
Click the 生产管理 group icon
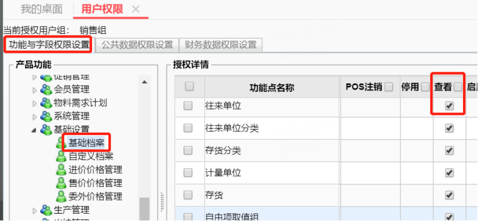[46, 210]
